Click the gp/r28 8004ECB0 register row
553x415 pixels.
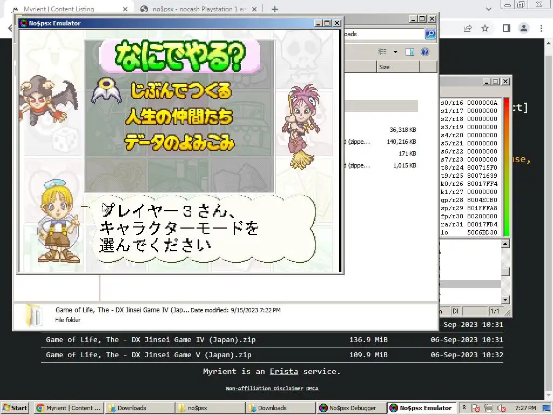tap(469, 200)
